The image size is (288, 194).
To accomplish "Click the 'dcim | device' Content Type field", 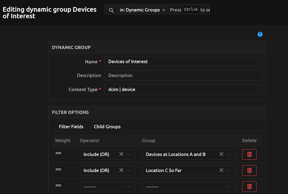I will tap(183, 89).
